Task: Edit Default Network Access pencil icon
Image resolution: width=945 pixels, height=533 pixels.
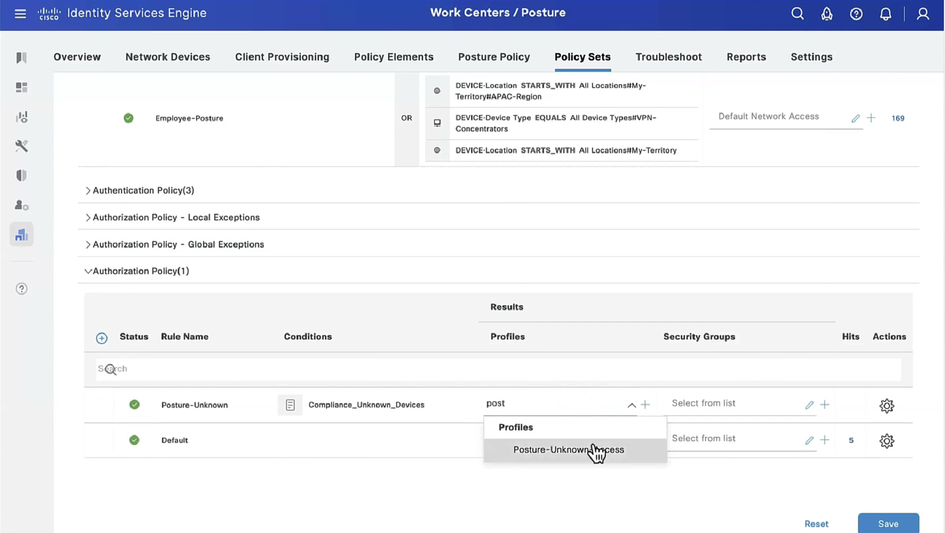Action: pyautogui.click(x=855, y=118)
